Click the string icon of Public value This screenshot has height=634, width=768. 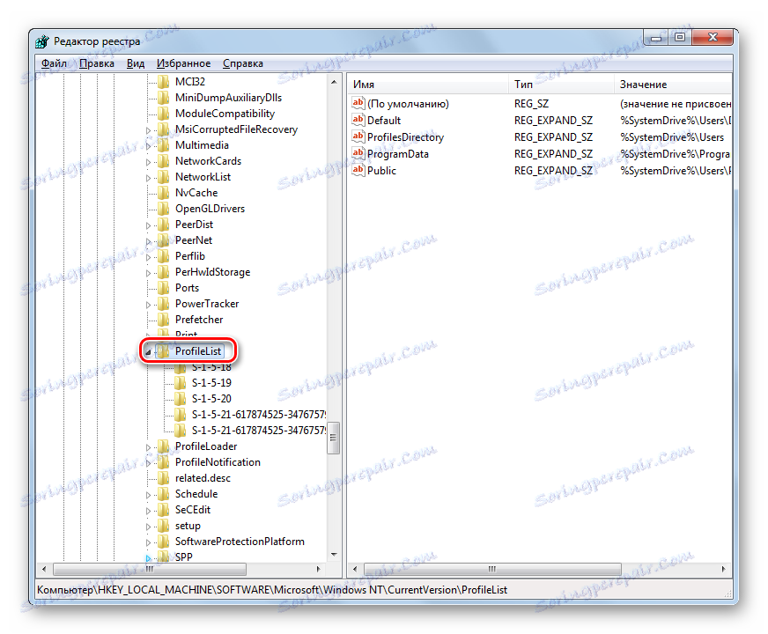pyautogui.click(x=358, y=170)
